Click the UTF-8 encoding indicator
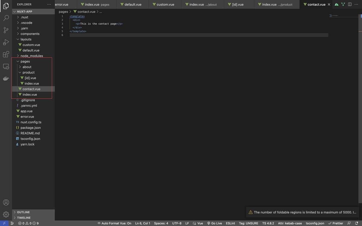 click(x=176, y=223)
